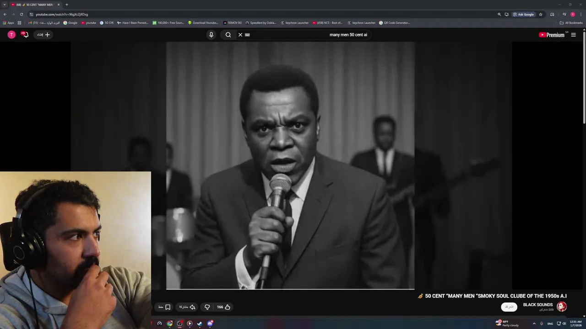The height and width of the screenshot is (329, 586).
Task: Open the 100,000+ Free Sound bookmark
Action: tap(168, 22)
